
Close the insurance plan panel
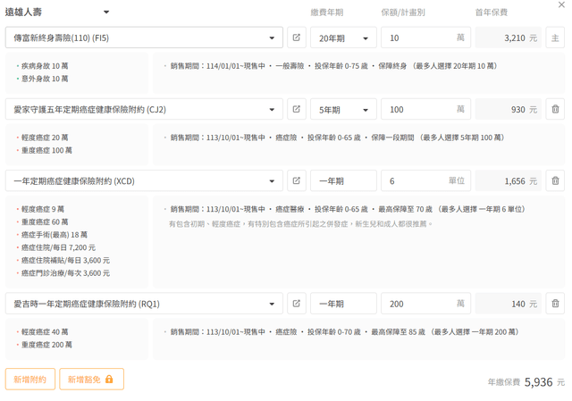(x=561, y=5)
